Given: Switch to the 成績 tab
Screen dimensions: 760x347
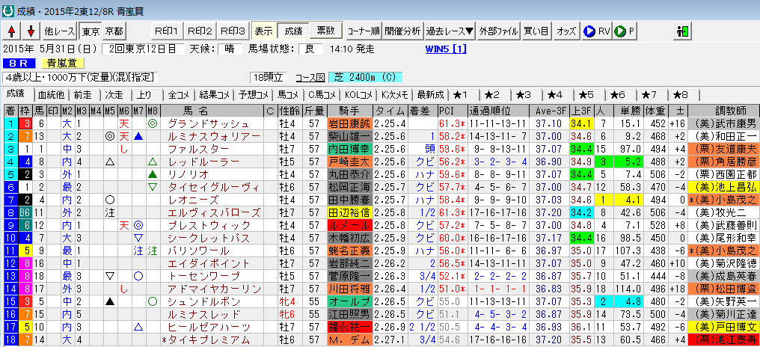Looking at the screenshot, I should (16, 94).
